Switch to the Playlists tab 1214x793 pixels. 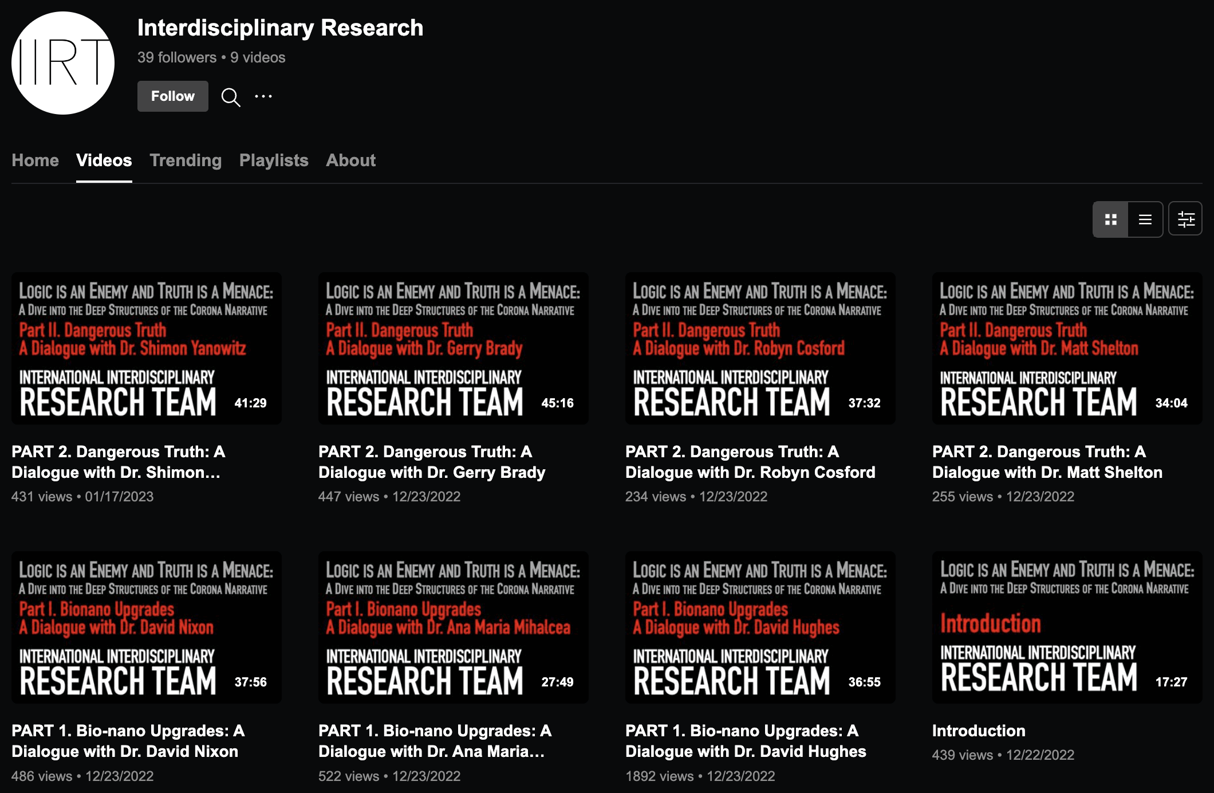[x=274, y=160]
